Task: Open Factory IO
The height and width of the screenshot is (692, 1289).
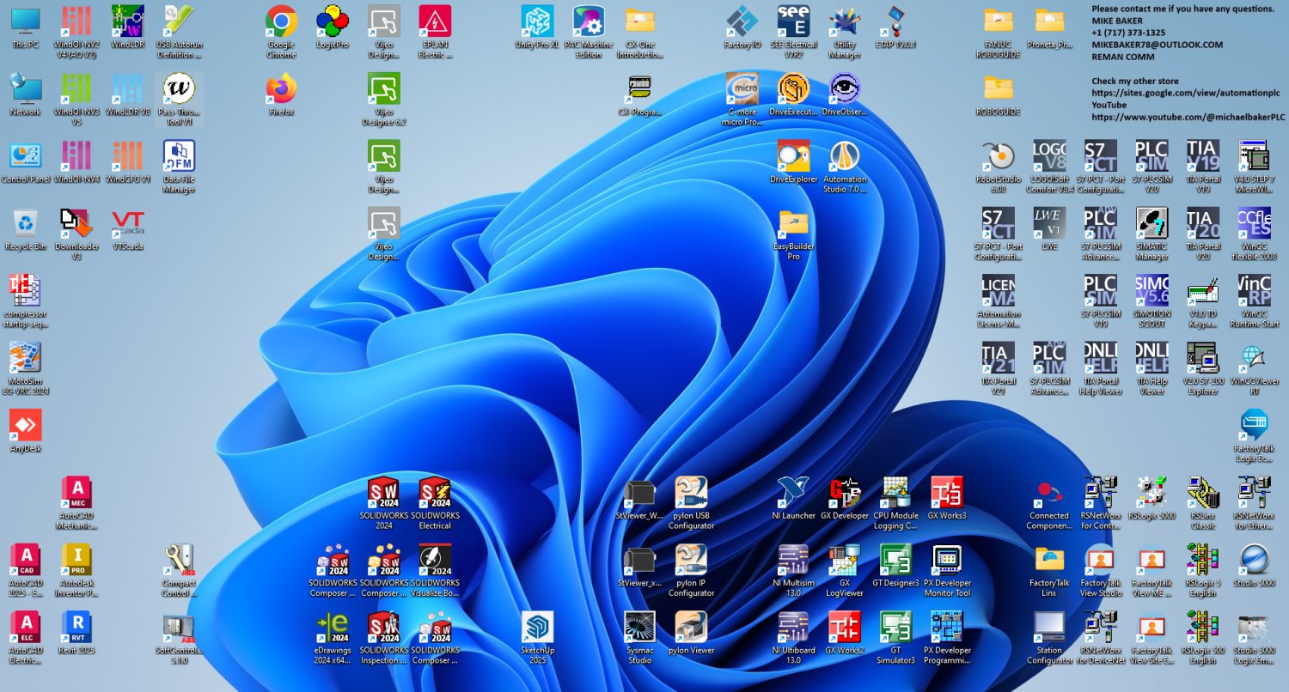Action: (x=742, y=27)
